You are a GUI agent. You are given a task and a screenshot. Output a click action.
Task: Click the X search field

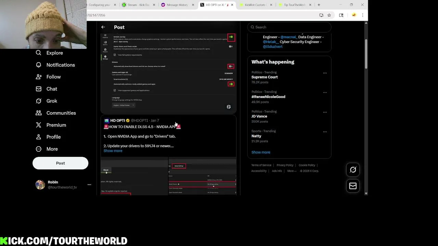(289, 27)
